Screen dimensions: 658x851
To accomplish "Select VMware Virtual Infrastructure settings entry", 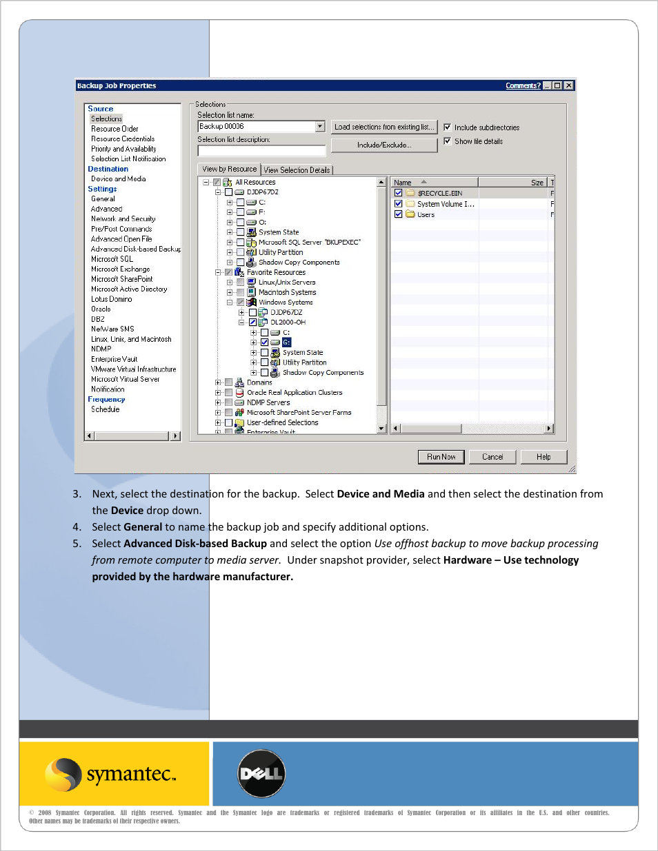I will pyautogui.click(x=134, y=369).
